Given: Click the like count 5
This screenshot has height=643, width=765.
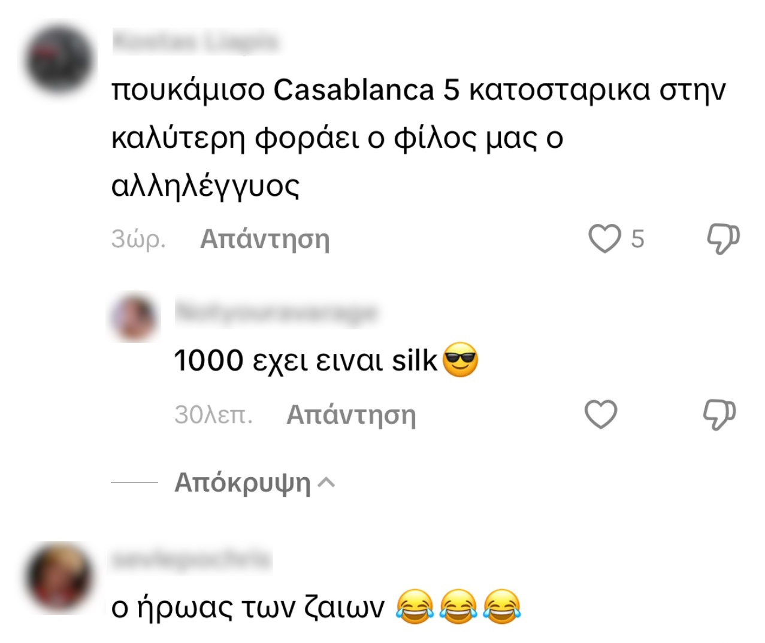Looking at the screenshot, I should [x=637, y=239].
